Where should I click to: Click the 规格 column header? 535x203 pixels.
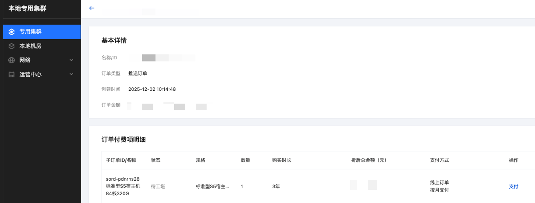[201, 160]
